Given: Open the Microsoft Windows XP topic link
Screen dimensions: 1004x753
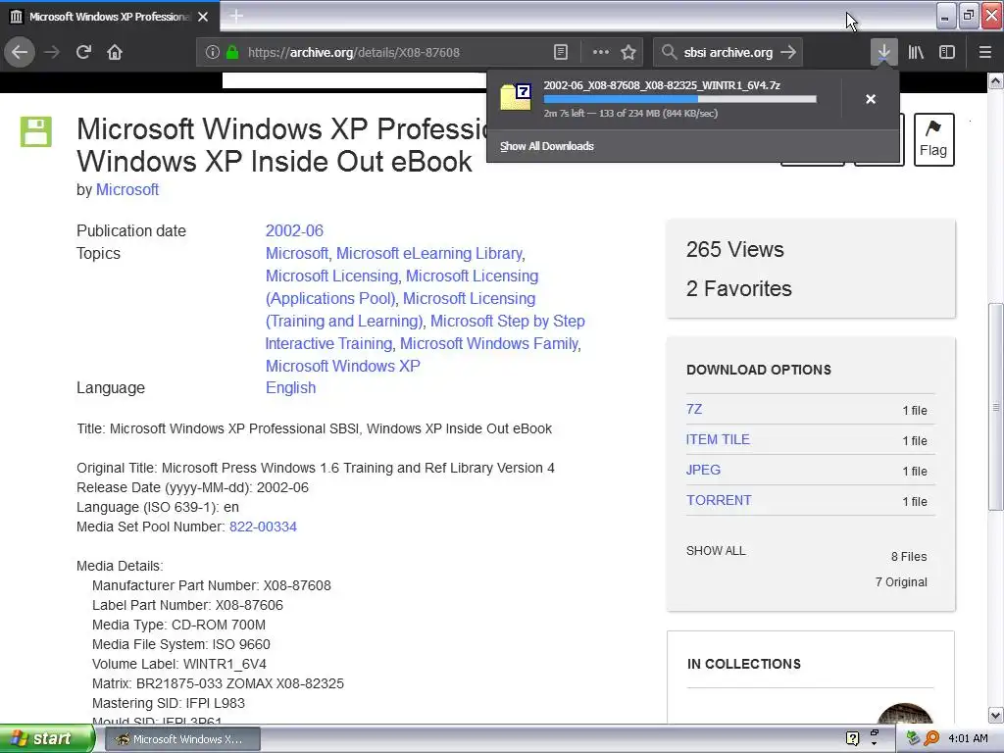Looking at the screenshot, I should point(343,366).
